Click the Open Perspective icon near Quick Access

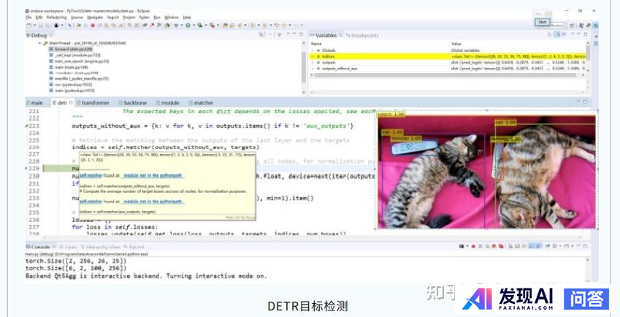(572, 26)
